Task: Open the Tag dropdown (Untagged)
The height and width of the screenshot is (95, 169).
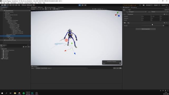Action: coord(137,12)
